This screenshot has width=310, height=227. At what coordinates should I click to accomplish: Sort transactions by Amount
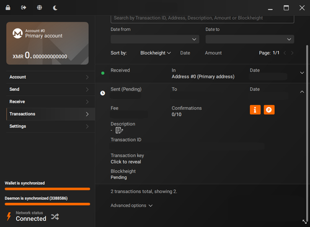213,53
